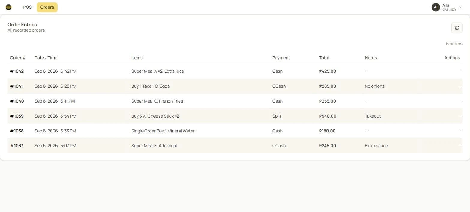The image size is (470, 212).
Task: Open actions menu for order #1042
Action: pos(461,71)
